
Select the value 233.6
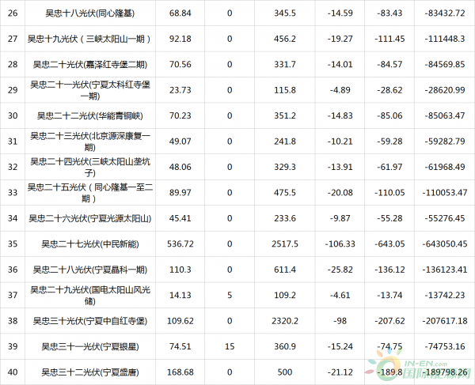tap(285, 218)
